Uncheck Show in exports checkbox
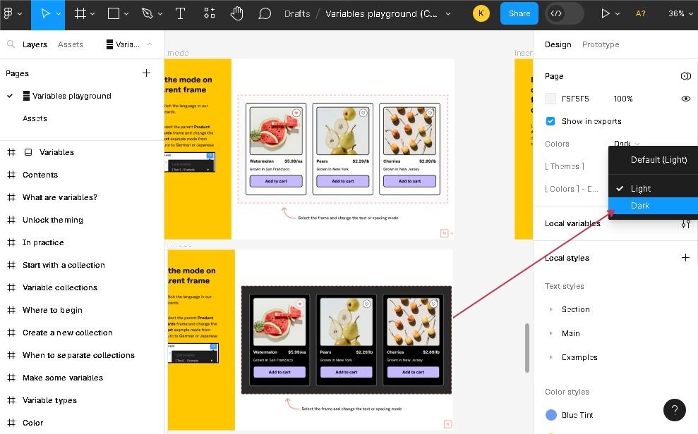The height and width of the screenshot is (434, 698). (x=550, y=121)
